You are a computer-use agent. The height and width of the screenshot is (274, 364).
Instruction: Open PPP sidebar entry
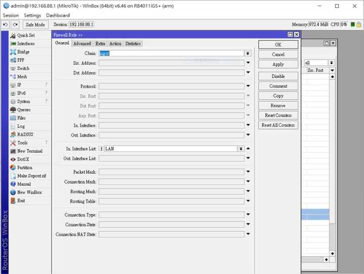coord(21,60)
